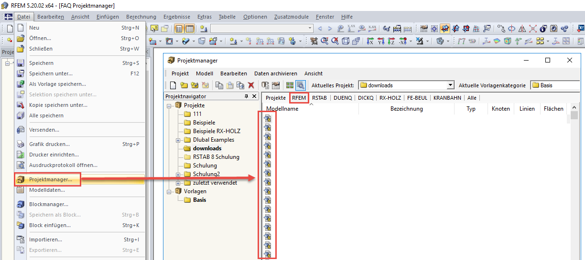This screenshot has width=585, height=260.
Task: Select Neu in the Datei menu
Action: coord(80,28)
